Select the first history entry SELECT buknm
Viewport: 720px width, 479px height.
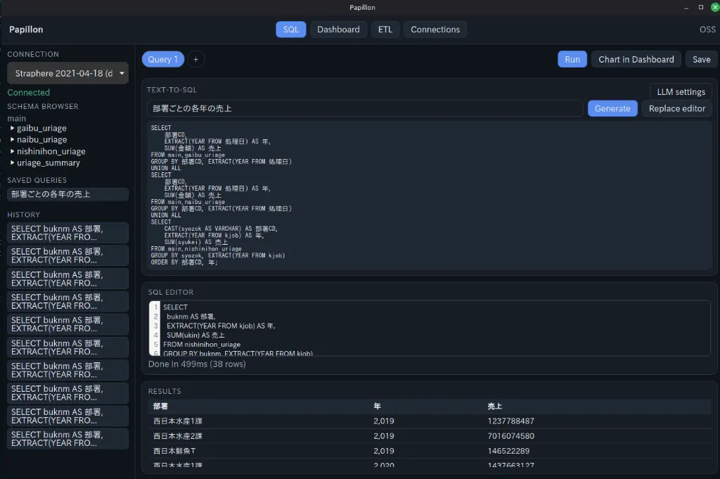(x=68, y=233)
